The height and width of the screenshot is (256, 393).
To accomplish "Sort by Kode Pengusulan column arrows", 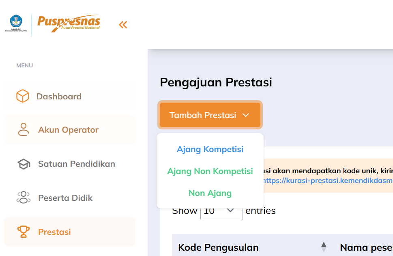I will tap(324, 247).
